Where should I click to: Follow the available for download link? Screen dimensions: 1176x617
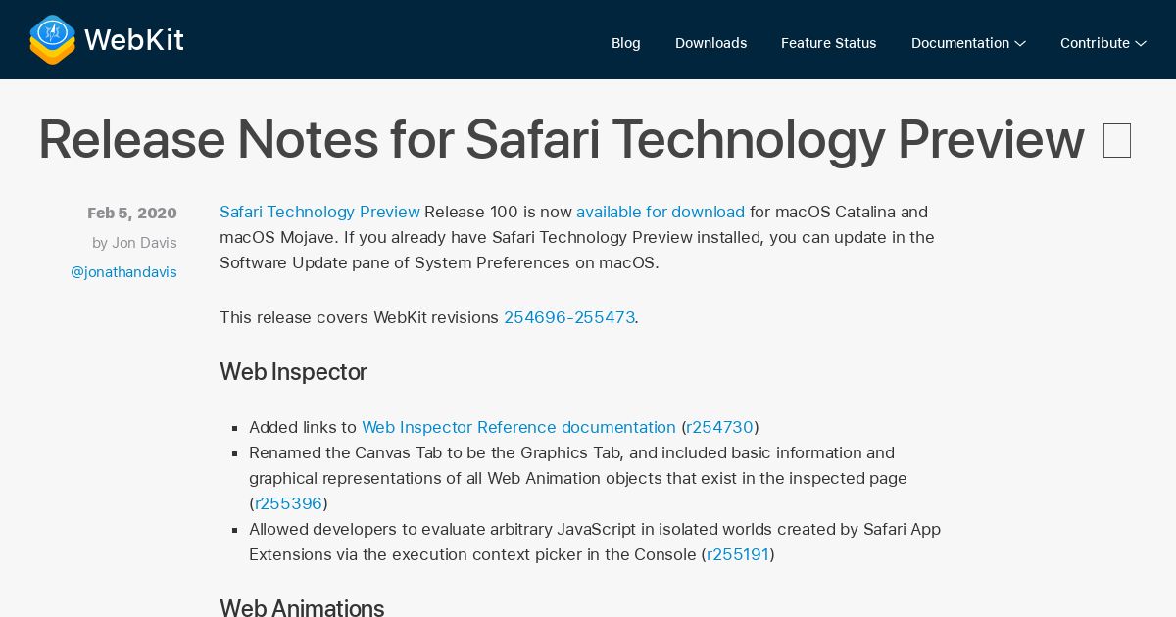[660, 212]
